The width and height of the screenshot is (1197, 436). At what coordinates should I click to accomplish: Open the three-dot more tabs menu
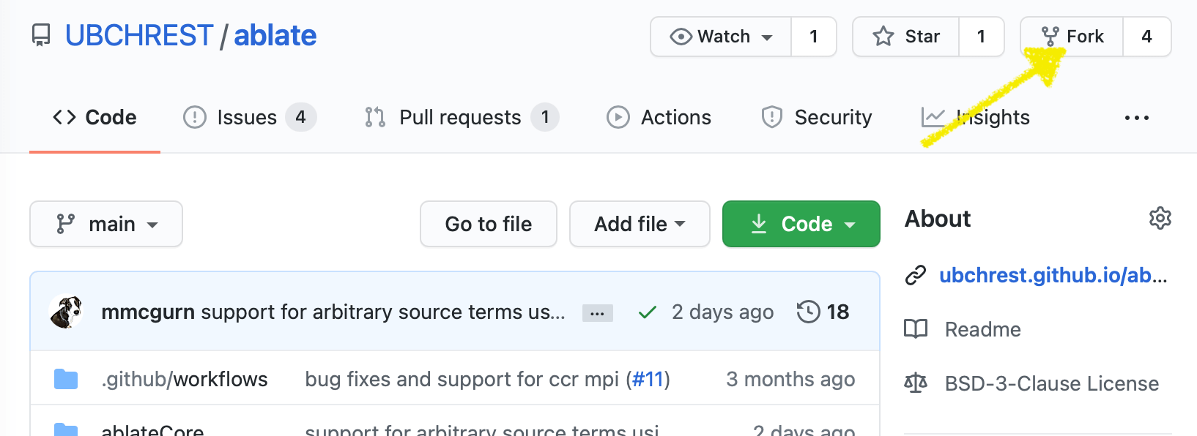[x=1137, y=117]
